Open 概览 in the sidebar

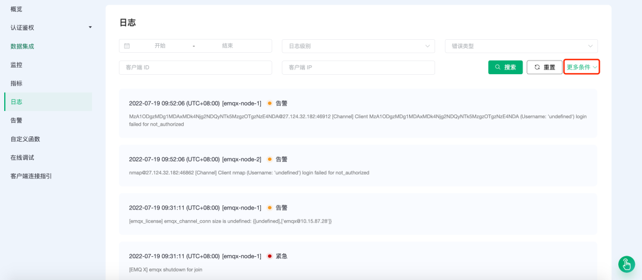click(x=17, y=9)
